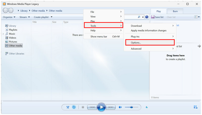This screenshot has width=202, height=115.
Task: Start playback with the Play button
Action: pos(102,107)
